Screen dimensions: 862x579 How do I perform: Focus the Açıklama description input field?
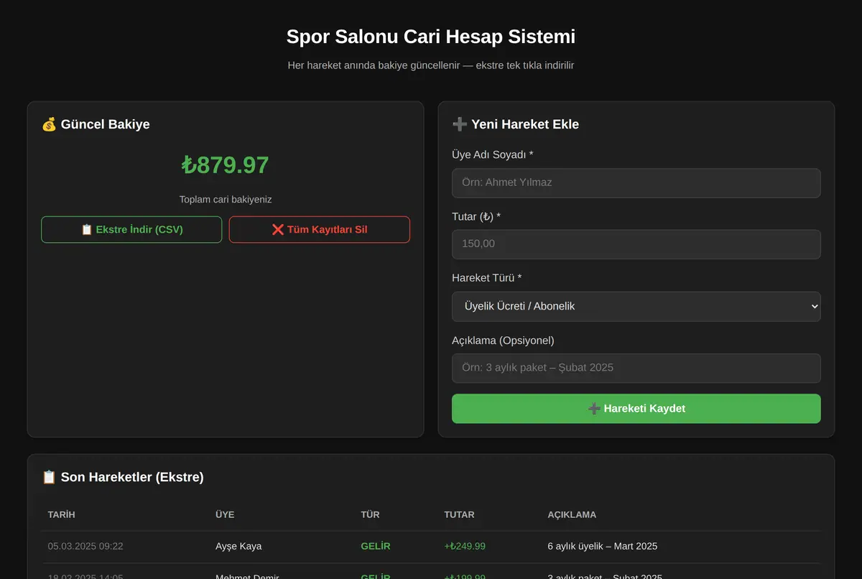click(636, 369)
